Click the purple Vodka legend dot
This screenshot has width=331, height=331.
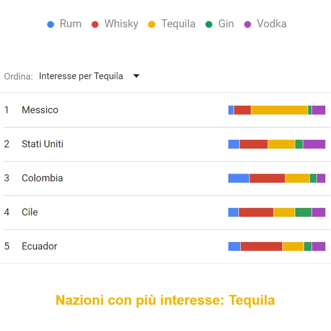(248, 24)
